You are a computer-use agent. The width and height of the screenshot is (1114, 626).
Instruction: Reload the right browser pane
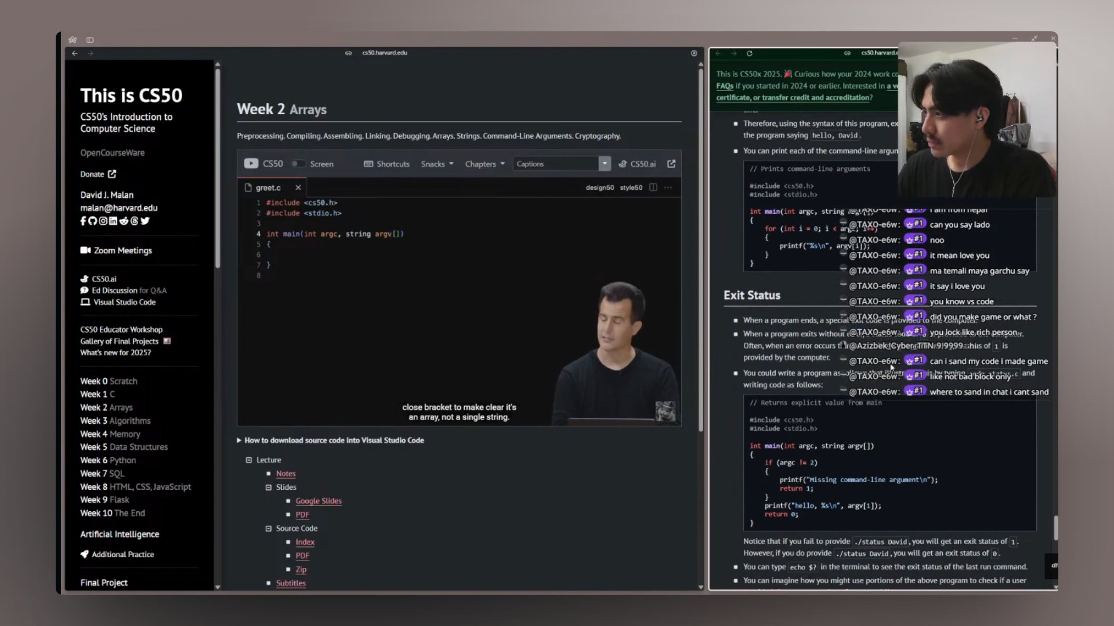(x=750, y=53)
